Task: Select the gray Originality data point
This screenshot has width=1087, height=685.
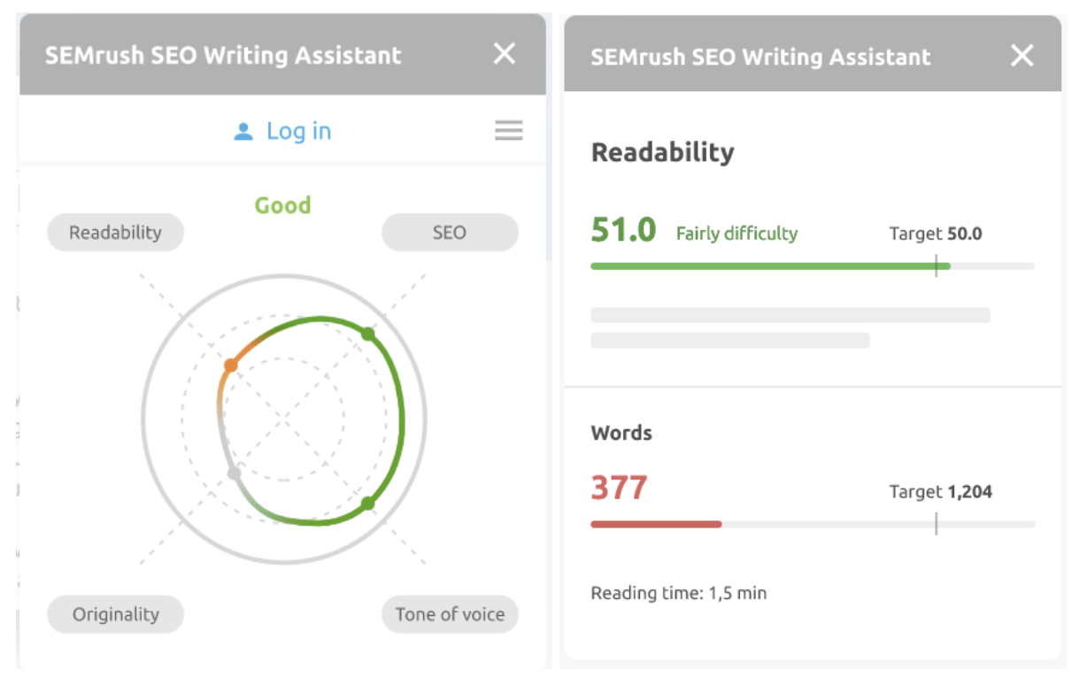Action: (234, 473)
